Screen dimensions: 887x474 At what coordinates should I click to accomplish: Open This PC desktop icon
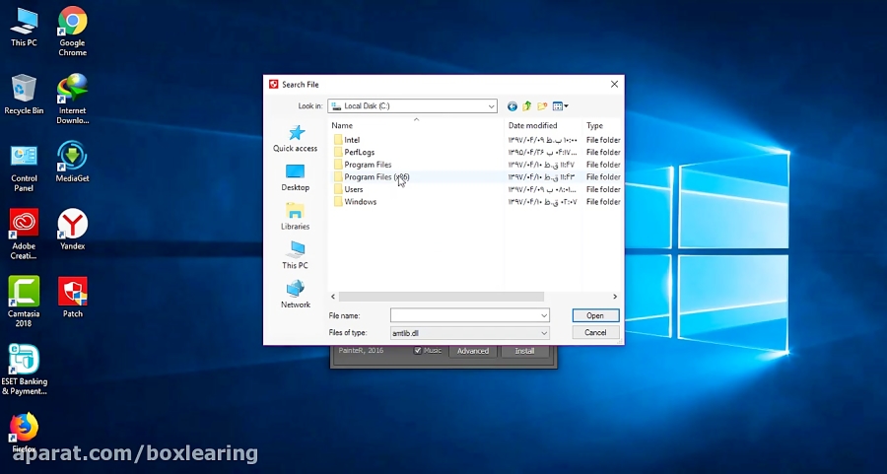pyautogui.click(x=24, y=28)
